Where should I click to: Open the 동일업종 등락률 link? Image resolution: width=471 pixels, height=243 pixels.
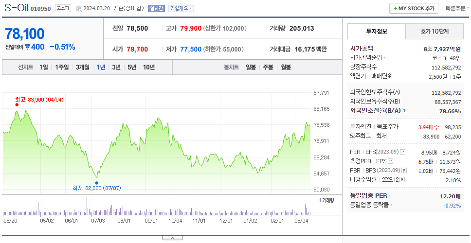(x=369, y=205)
